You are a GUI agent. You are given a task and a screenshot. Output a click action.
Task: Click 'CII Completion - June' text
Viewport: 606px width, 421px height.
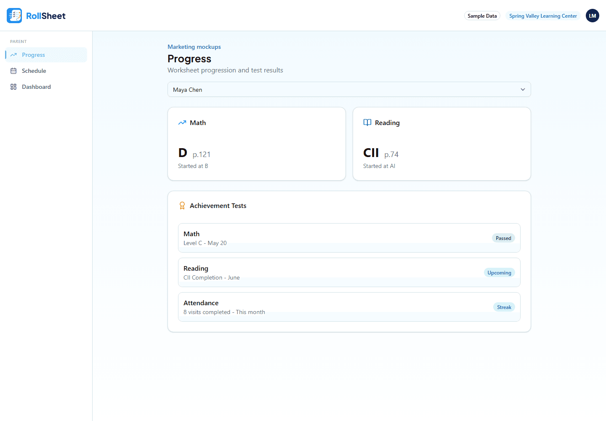point(212,277)
